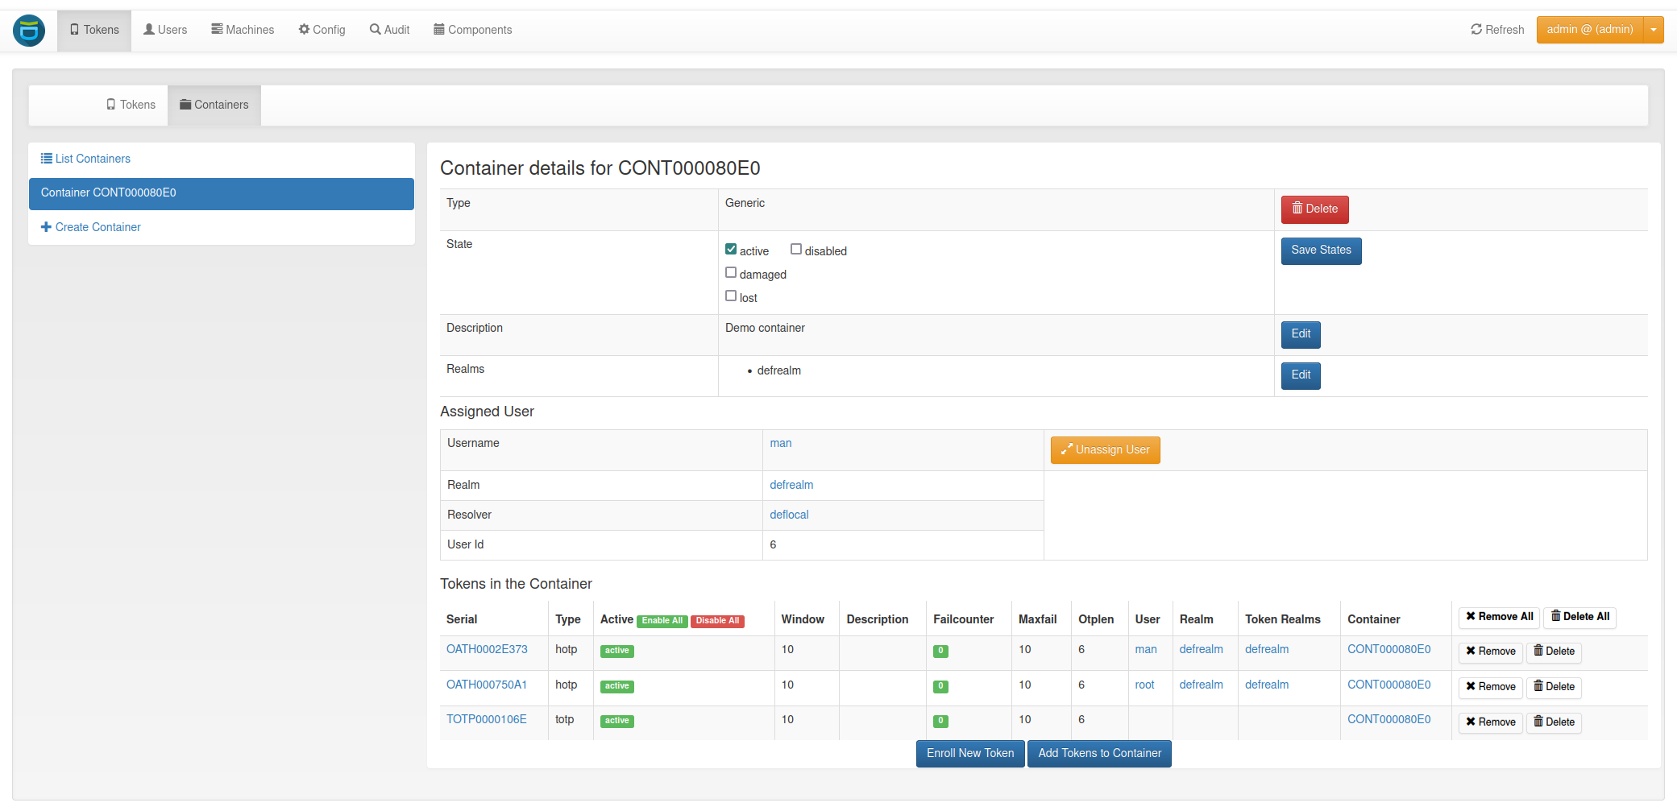Click the Refresh icon in navbar
This screenshot has width=1677, height=811.
click(x=1476, y=30)
